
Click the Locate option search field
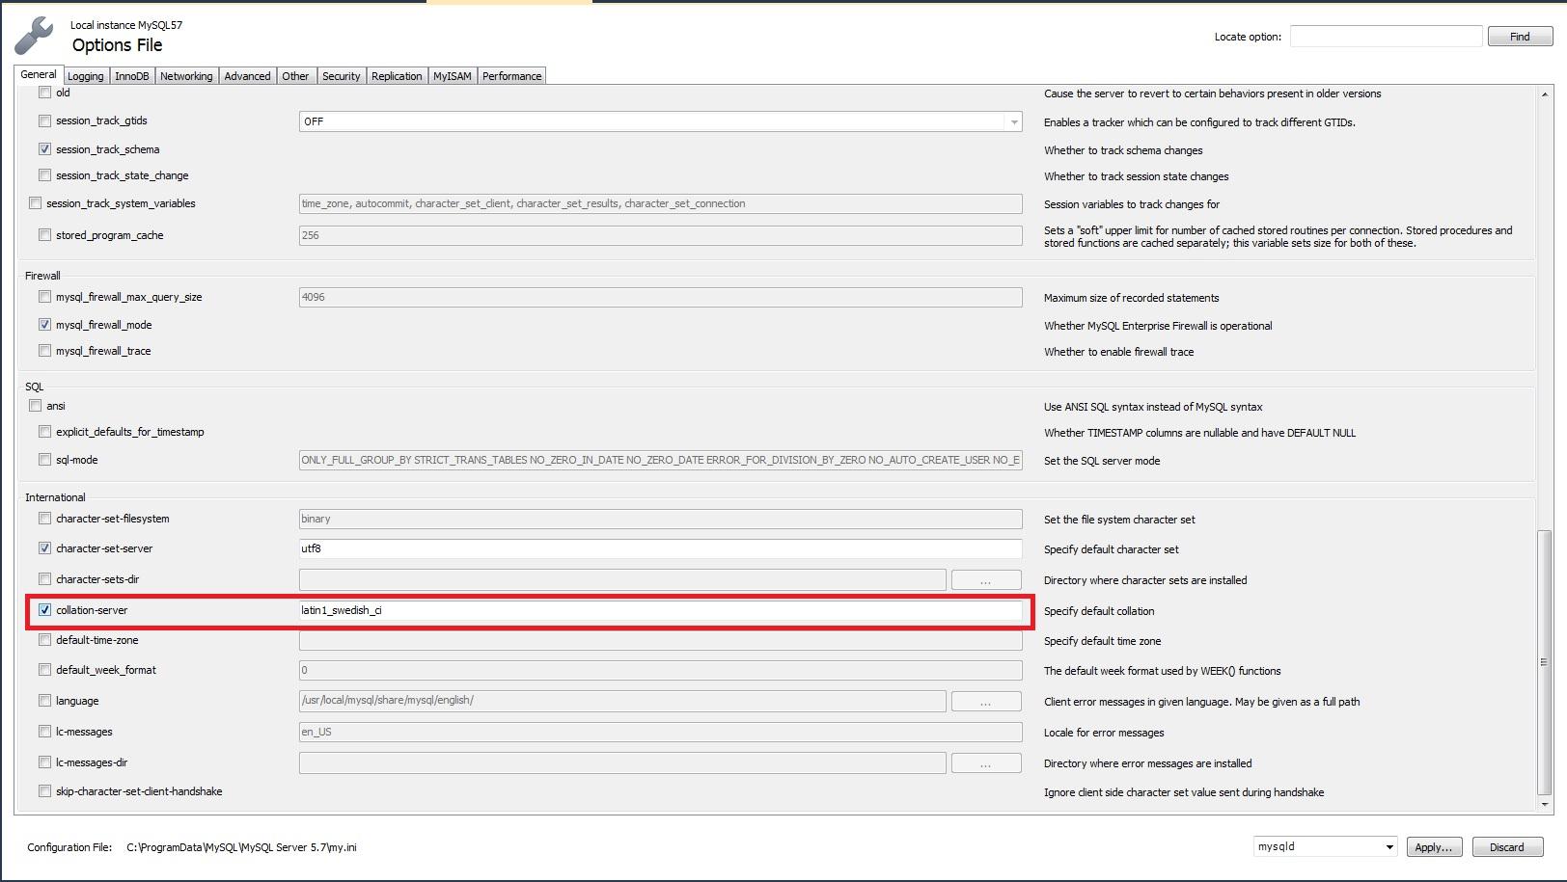(x=1386, y=36)
